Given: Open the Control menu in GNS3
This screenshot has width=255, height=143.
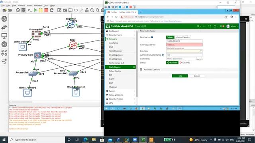Looking at the screenshot, I should 21,6.
